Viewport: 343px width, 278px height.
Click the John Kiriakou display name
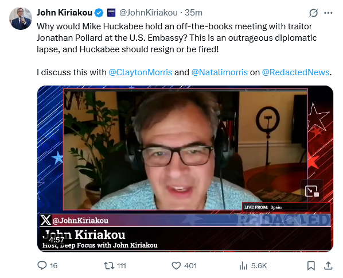[65, 13]
